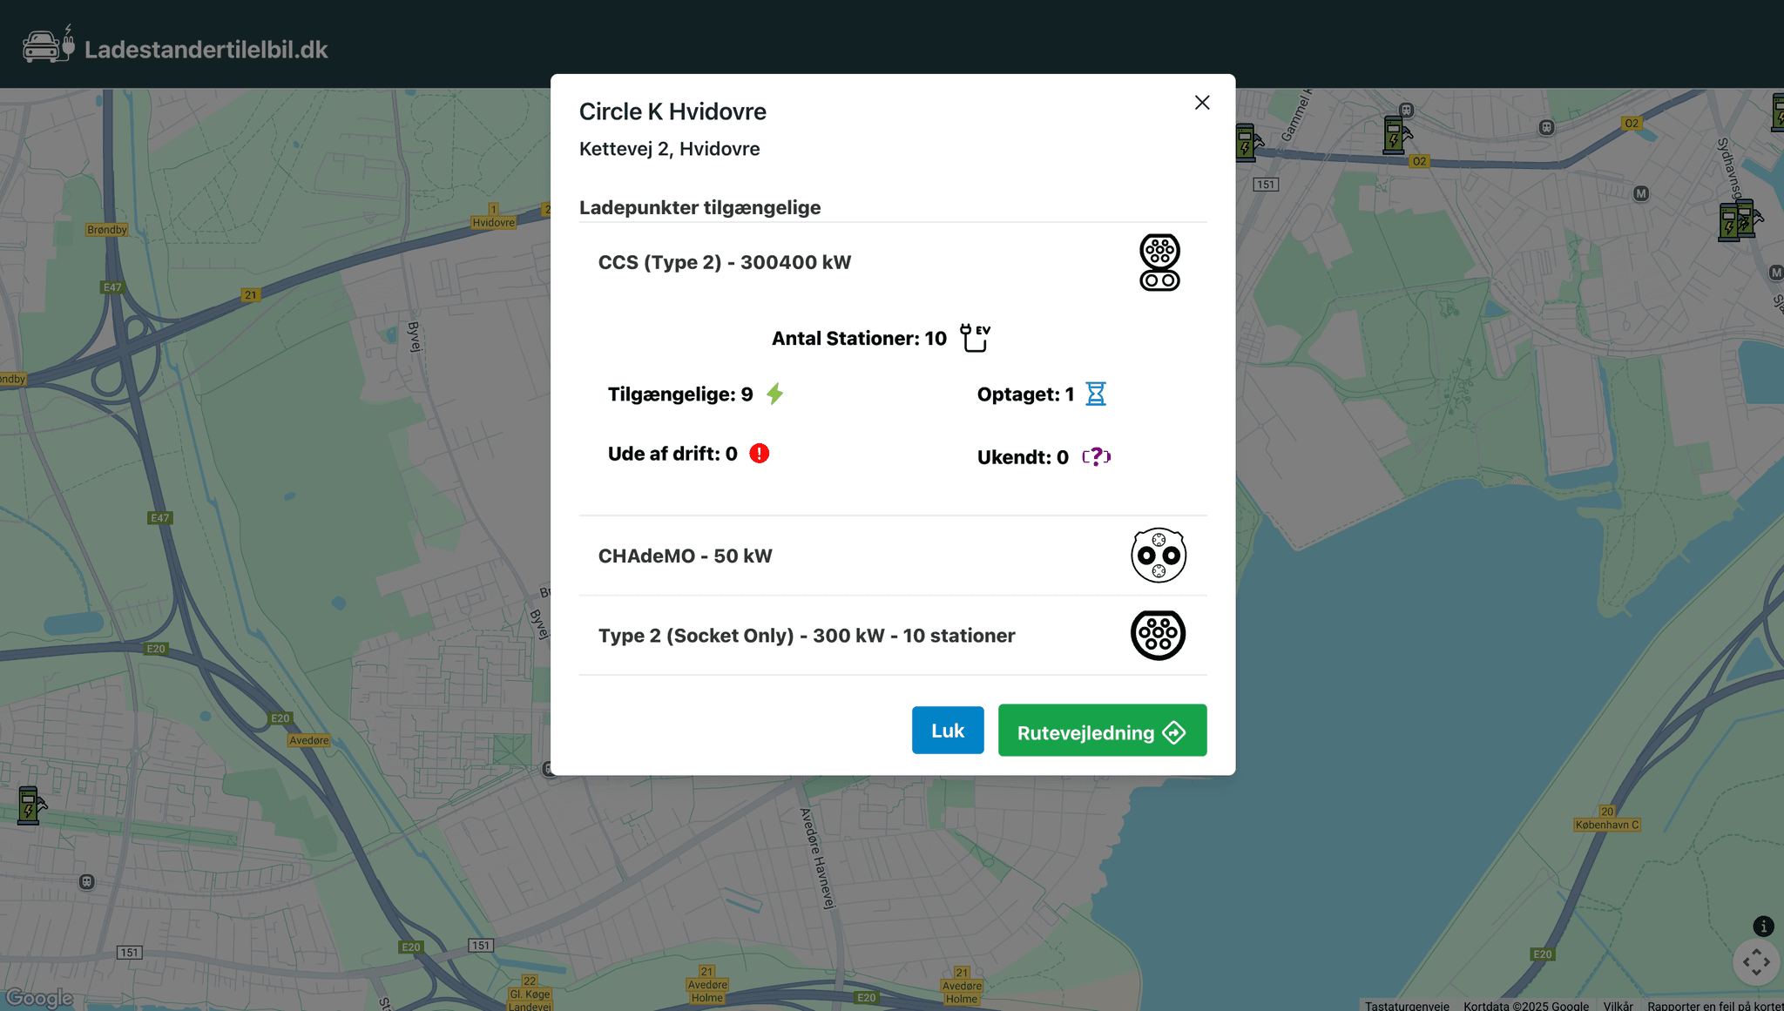Select the double charger marker below Sydhavnsgade label

[x=1739, y=219]
